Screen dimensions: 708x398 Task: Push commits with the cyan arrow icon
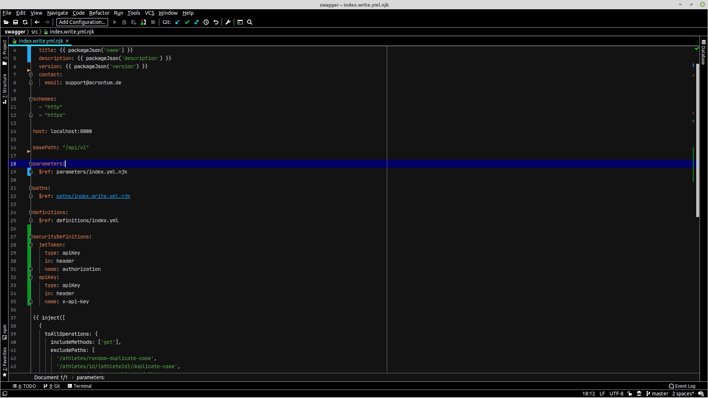click(x=197, y=22)
